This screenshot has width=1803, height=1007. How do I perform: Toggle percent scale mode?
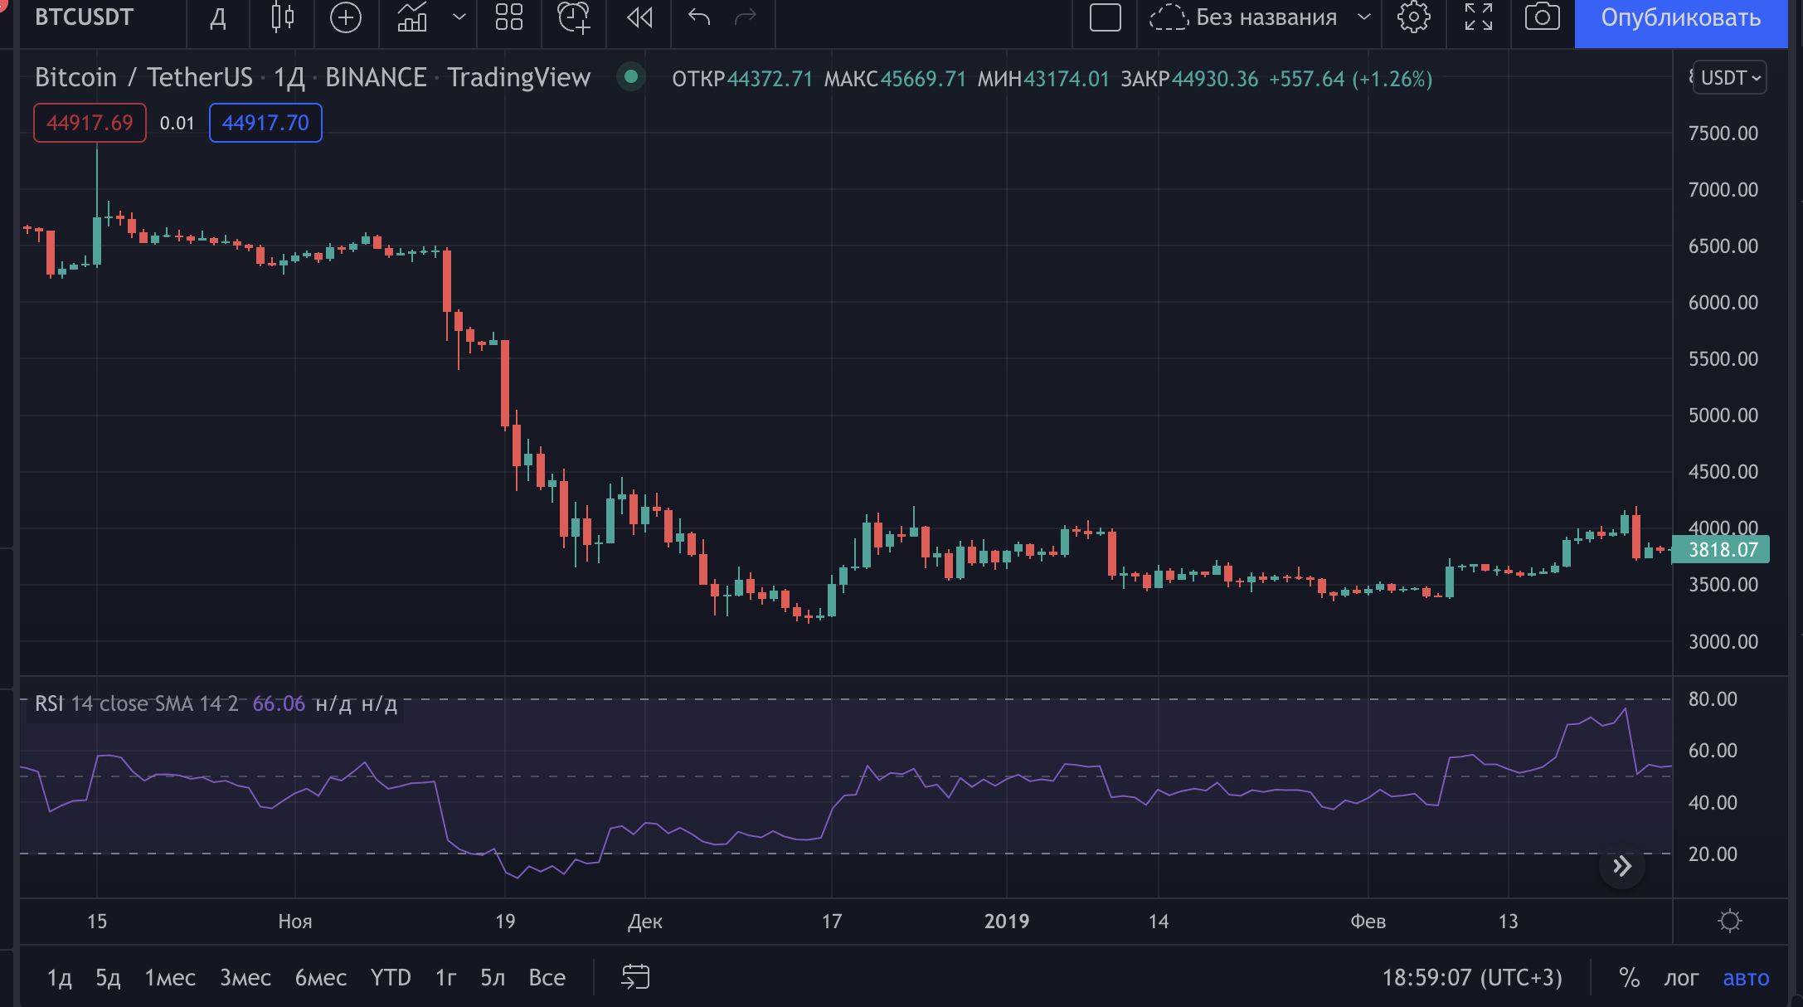(1629, 978)
